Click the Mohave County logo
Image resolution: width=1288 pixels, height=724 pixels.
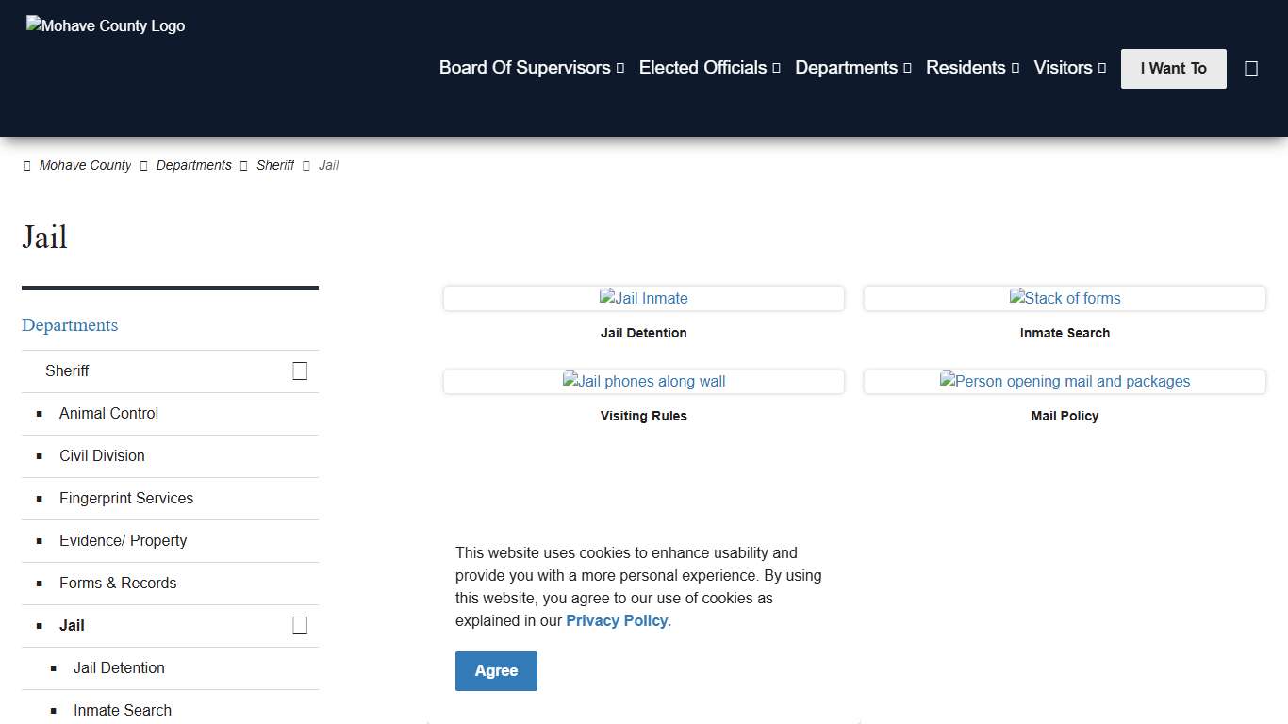(x=106, y=26)
